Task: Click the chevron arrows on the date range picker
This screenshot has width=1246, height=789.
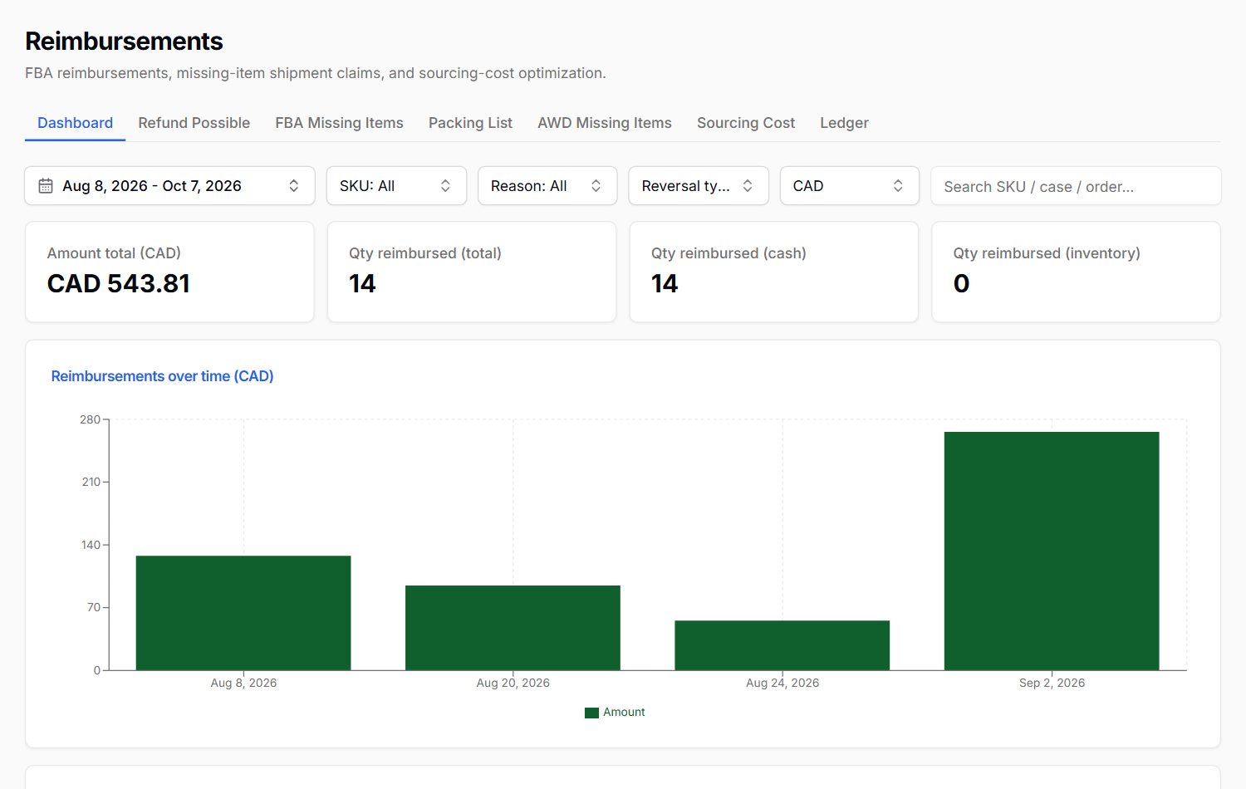Action: pyautogui.click(x=293, y=186)
